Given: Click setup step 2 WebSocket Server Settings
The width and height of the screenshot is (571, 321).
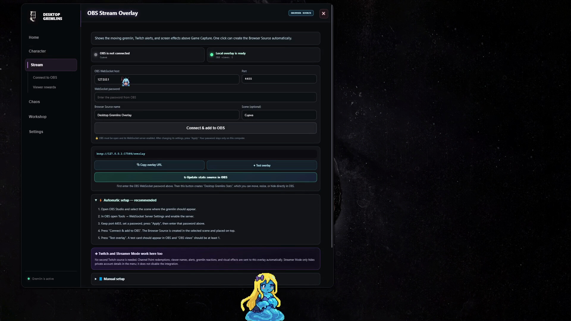Looking at the screenshot, I should 146,216.
